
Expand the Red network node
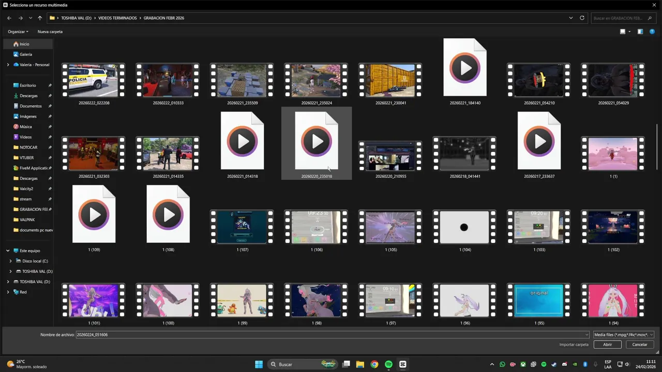8,292
